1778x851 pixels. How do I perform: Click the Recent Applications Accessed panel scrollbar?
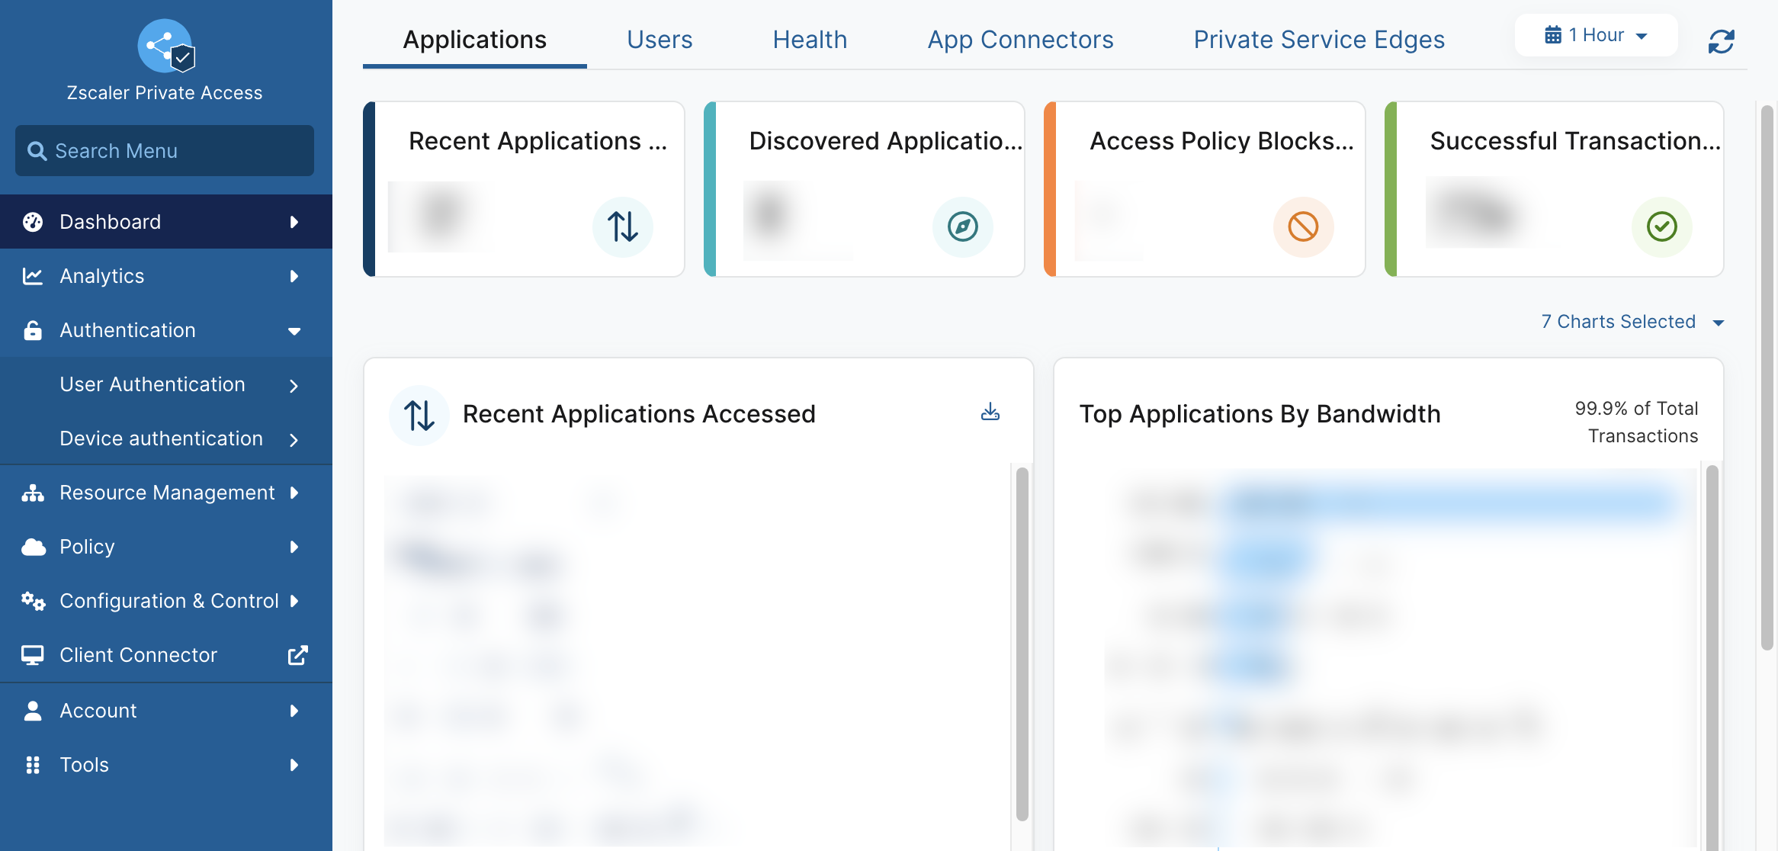[x=1022, y=644]
